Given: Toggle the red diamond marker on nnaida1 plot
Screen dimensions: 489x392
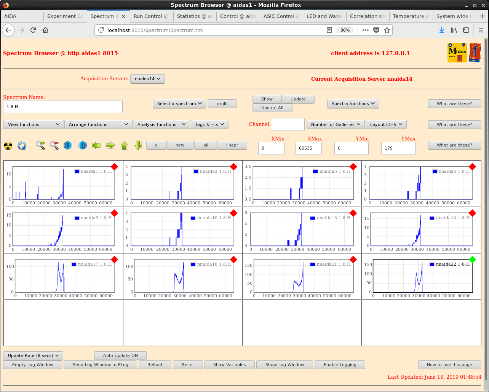Looking at the screenshot, I should tap(114, 167).
